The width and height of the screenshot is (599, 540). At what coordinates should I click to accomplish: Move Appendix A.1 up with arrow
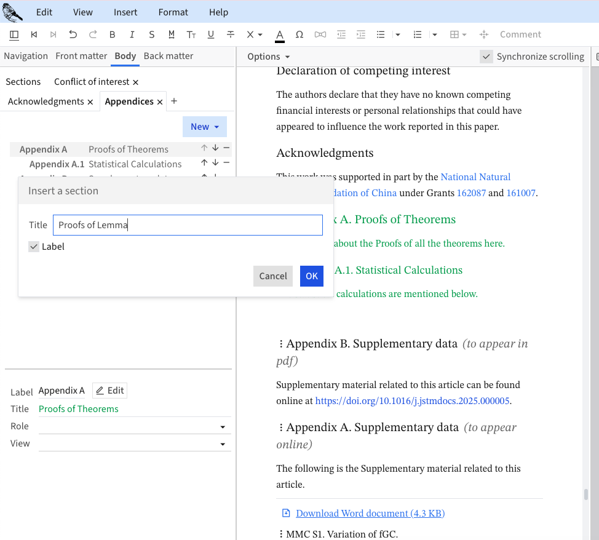click(204, 163)
